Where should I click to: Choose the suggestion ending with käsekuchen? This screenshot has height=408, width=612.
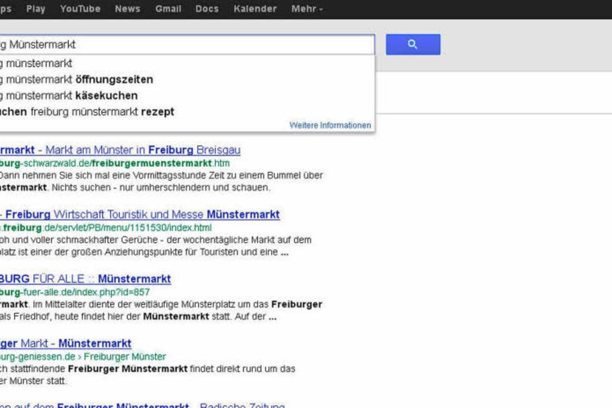[x=188, y=95]
